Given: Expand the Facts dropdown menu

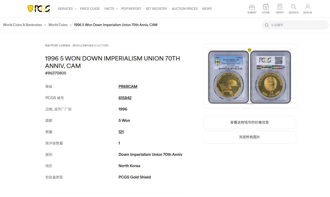Looking at the screenshot, I should coord(111,8).
